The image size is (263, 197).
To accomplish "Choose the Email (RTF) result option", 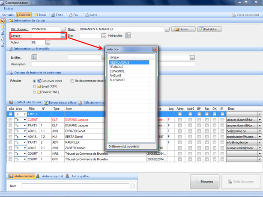I will (x=34, y=86).
